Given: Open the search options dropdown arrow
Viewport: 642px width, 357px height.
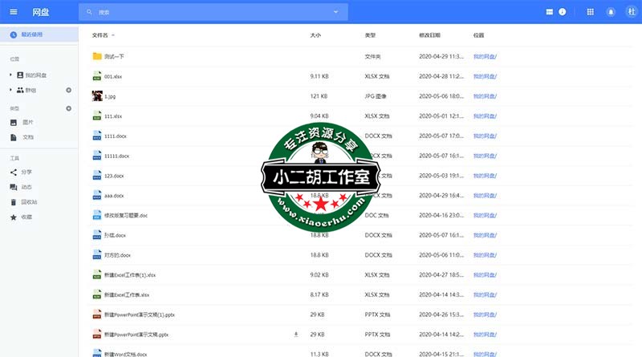Looking at the screenshot, I should tap(335, 12).
